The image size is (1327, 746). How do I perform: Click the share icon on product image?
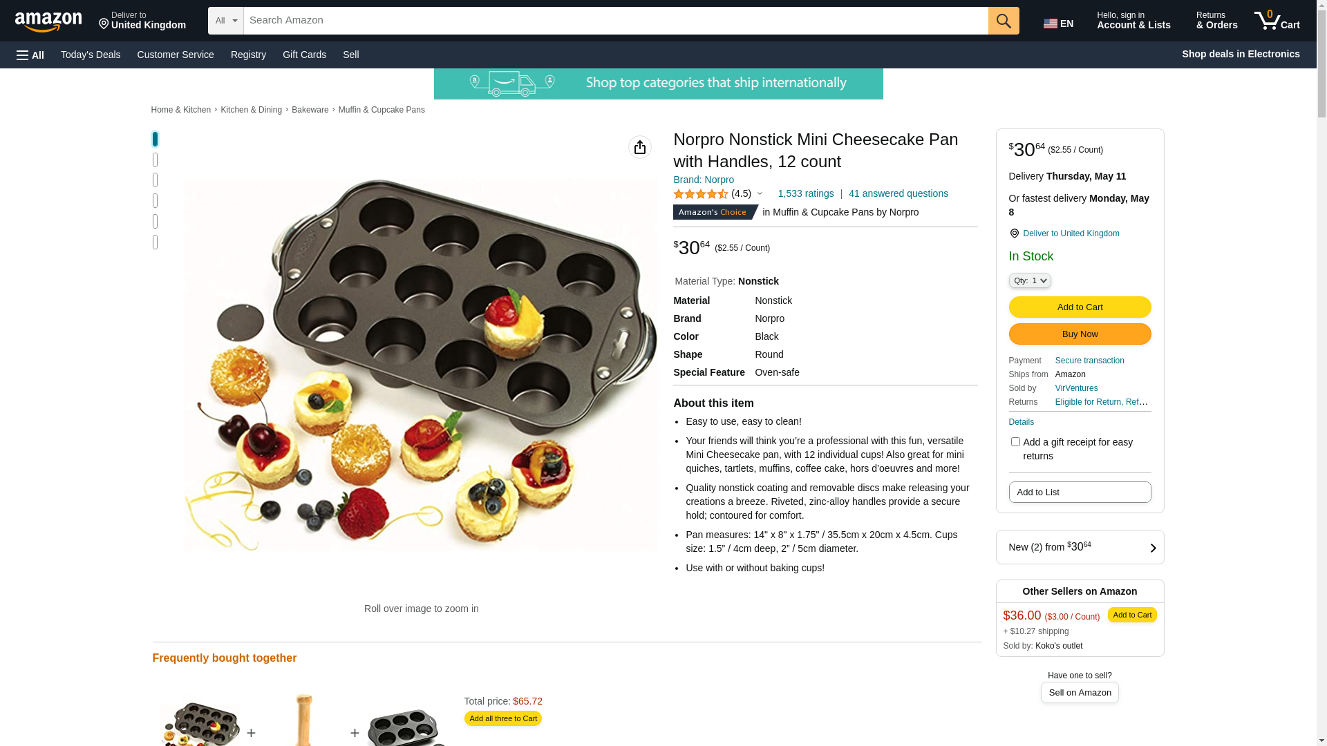pyautogui.click(x=640, y=147)
